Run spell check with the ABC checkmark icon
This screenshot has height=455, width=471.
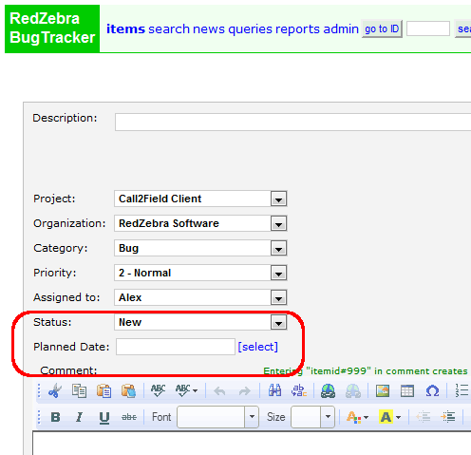[158, 390]
